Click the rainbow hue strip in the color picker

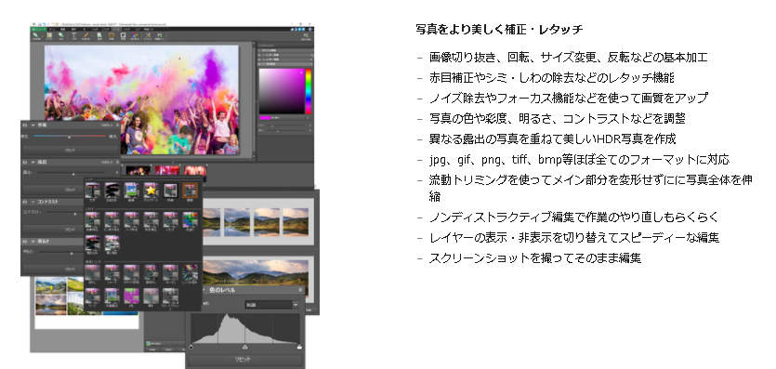point(309,91)
